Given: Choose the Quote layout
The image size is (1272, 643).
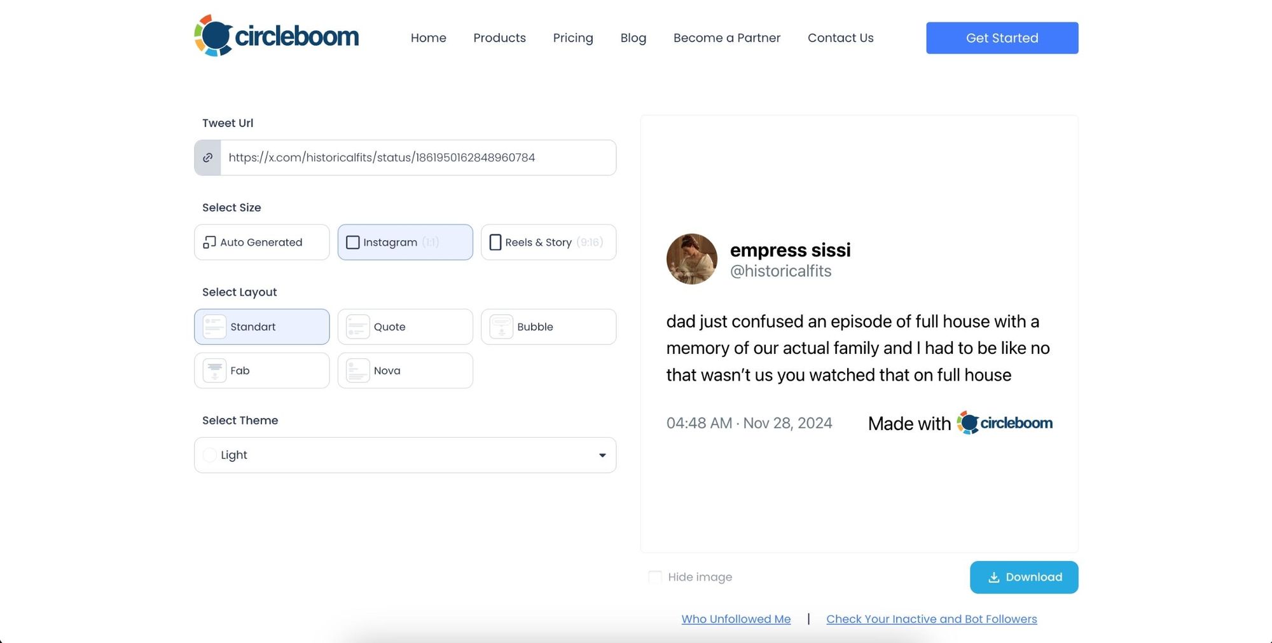Looking at the screenshot, I should (x=405, y=327).
